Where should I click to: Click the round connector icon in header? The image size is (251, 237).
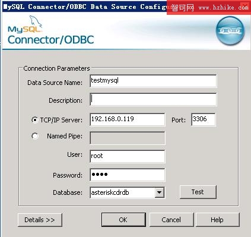(230, 30)
